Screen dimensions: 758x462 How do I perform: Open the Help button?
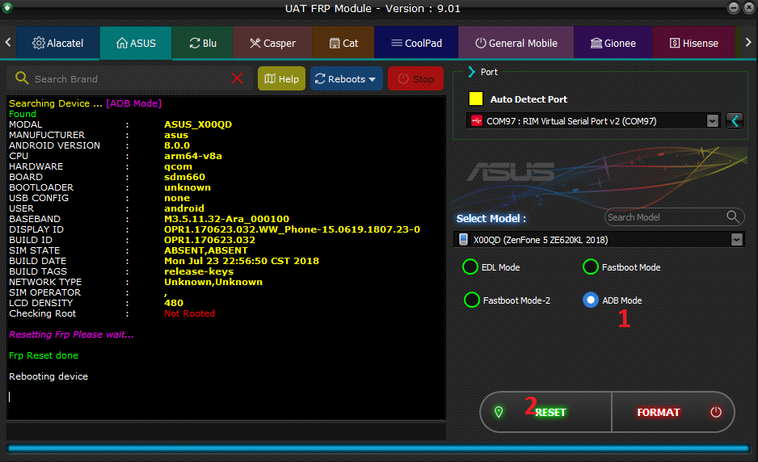pos(281,79)
